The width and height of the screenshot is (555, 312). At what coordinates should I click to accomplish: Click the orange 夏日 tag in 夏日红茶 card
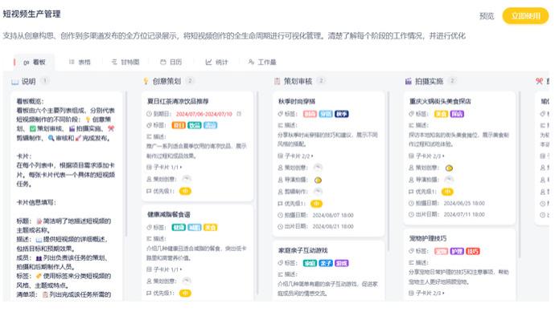click(179, 125)
